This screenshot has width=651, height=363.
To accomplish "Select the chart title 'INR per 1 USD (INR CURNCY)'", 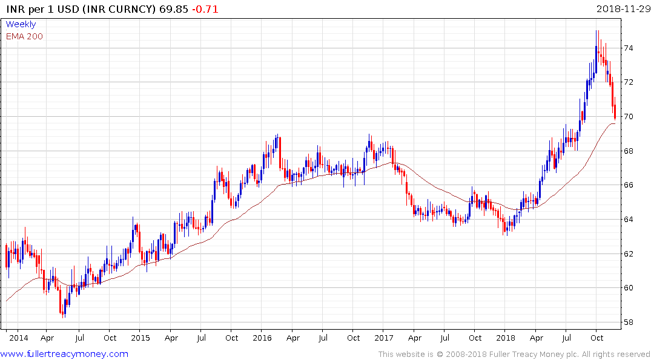I will pyautogui.click(x=81, y=9).
